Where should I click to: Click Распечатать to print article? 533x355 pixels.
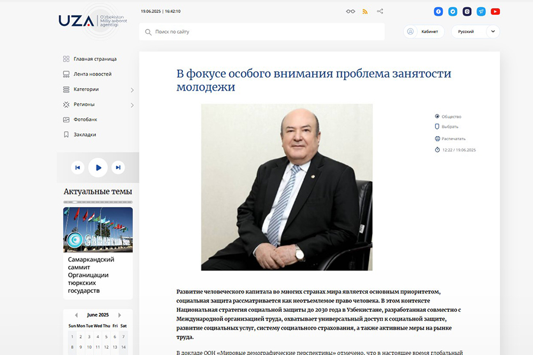(453, 138)
